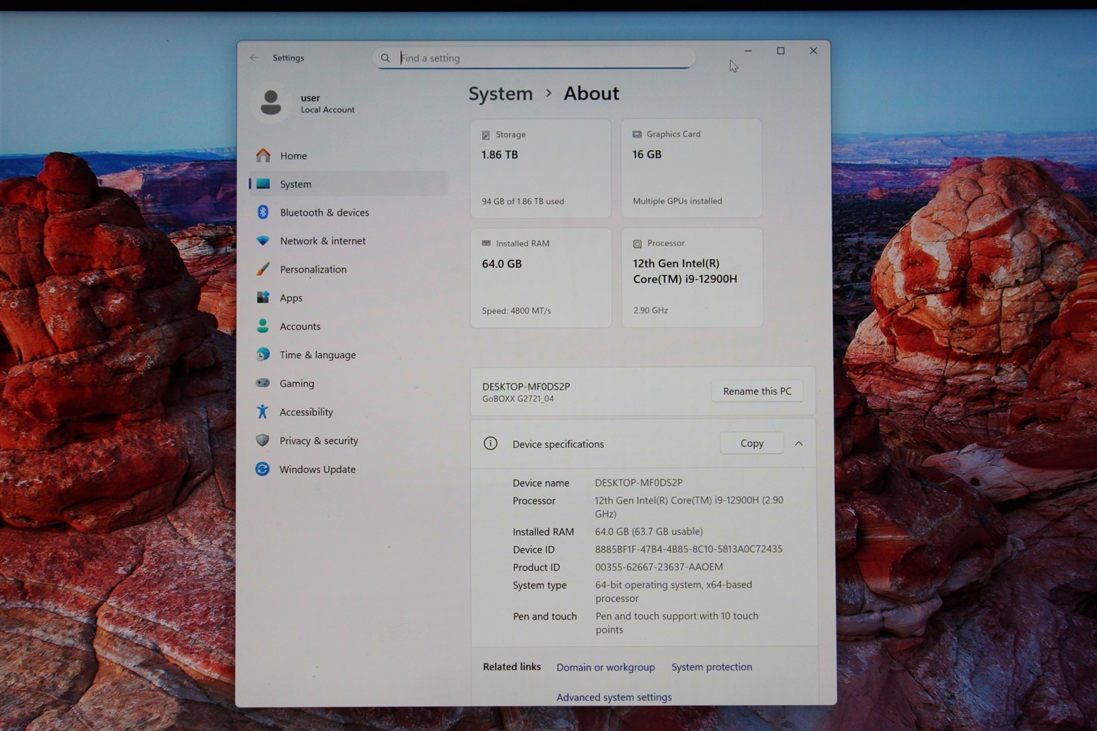The height and width of the screenshot is (731, 1097).
Task: Open Privacy & security settings
Action: click(349, 440)
